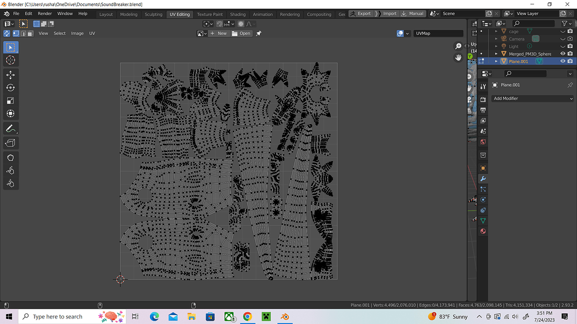The image size is (577, 324).
Task: Open the overlay options dropdown arrow
Action: (408, 33)
